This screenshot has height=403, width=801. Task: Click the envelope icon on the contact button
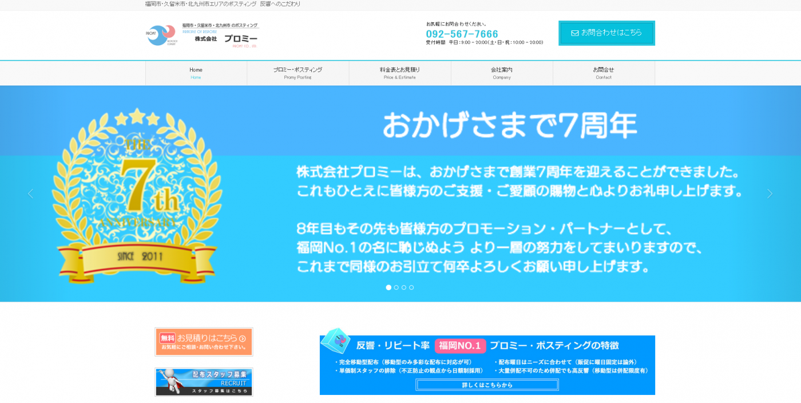(x=574, y=33)
